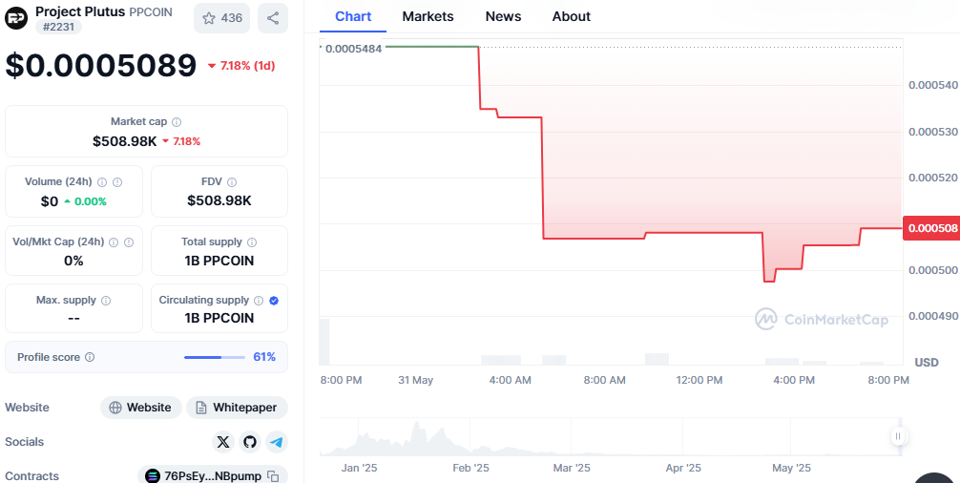Open the GitHub social link
The width and height of the screenshot is (960, 483).
coord(250,442)
